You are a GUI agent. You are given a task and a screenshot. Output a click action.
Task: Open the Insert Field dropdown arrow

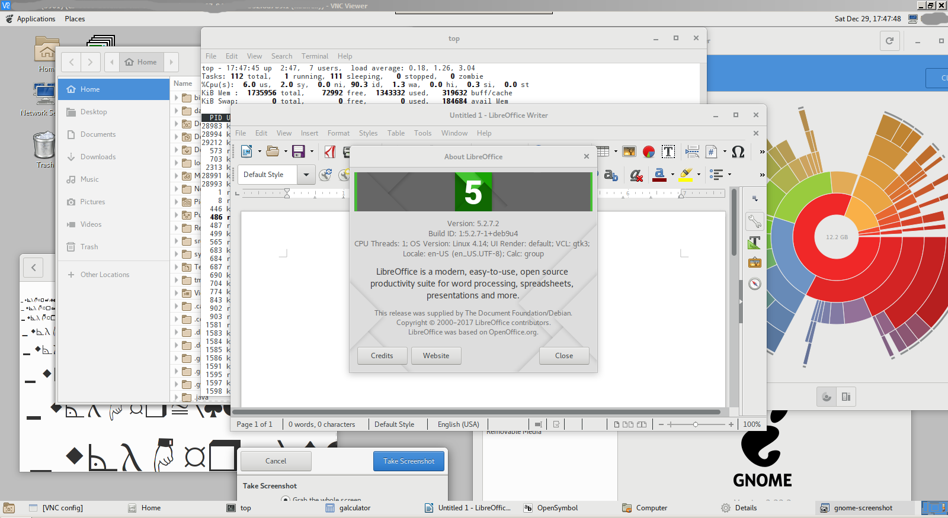[725, 152]
